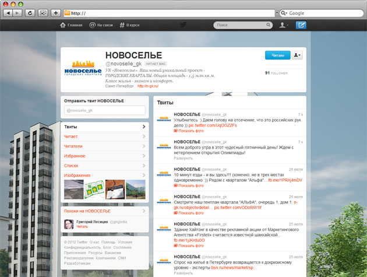The height and width of the screenshot is (277, 367).
Task: Click the Новоселье profile logo
Action: click(83, 68)
